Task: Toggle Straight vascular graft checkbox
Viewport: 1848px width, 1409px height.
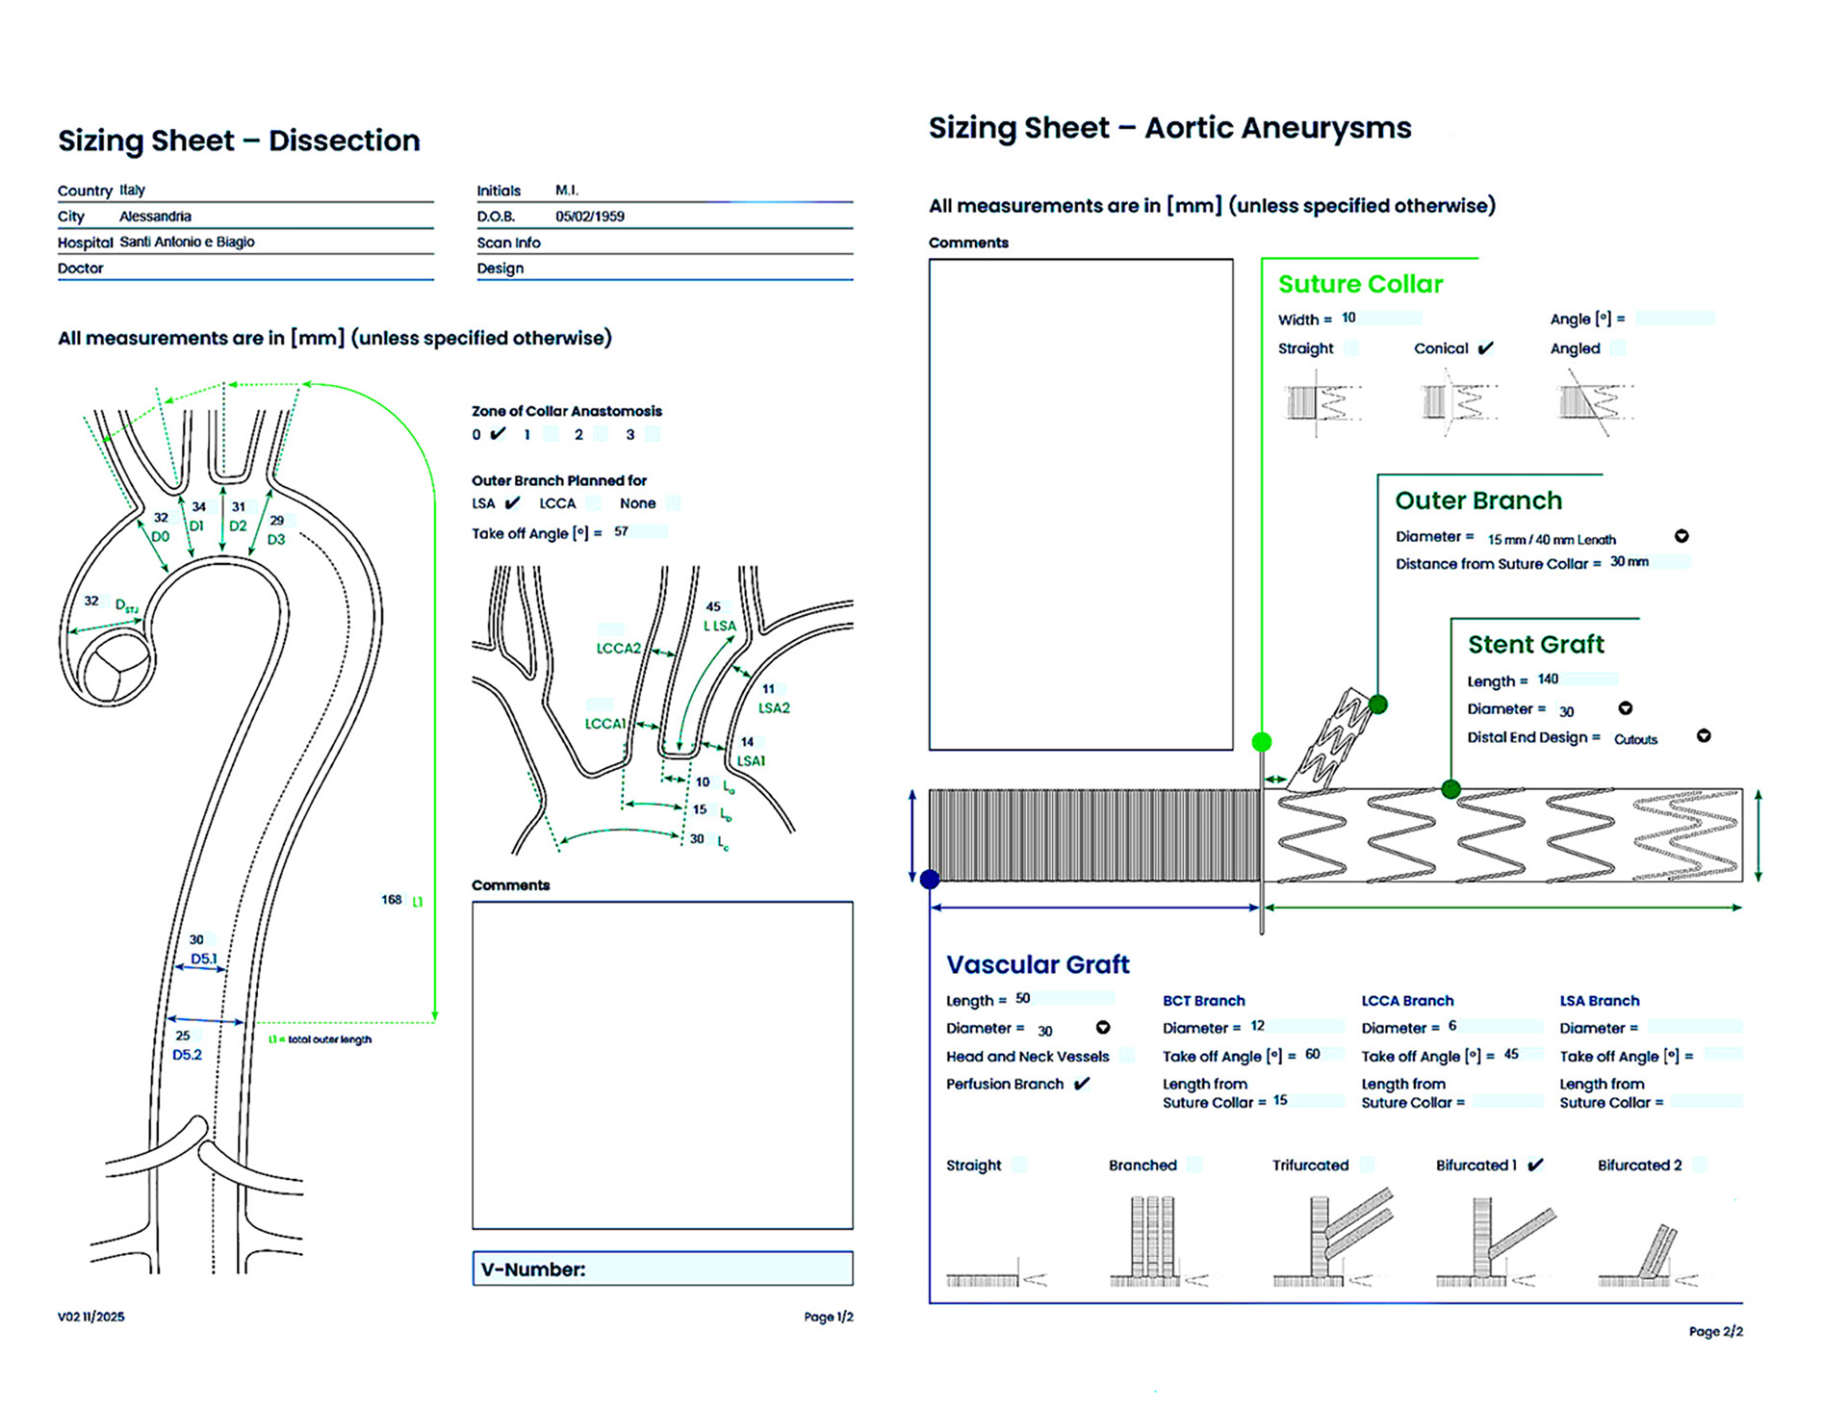Action: pos(1019,1165)
